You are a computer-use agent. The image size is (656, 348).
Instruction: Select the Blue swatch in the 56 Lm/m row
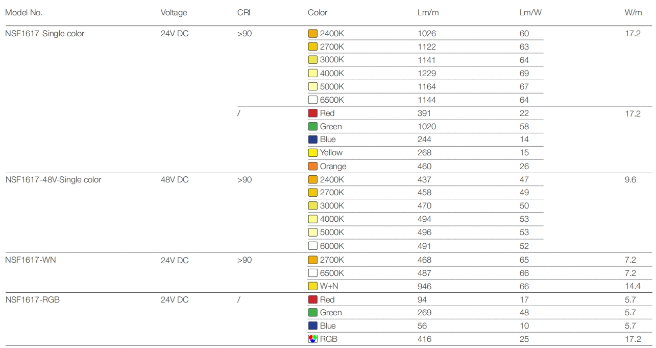click(313, 326)
